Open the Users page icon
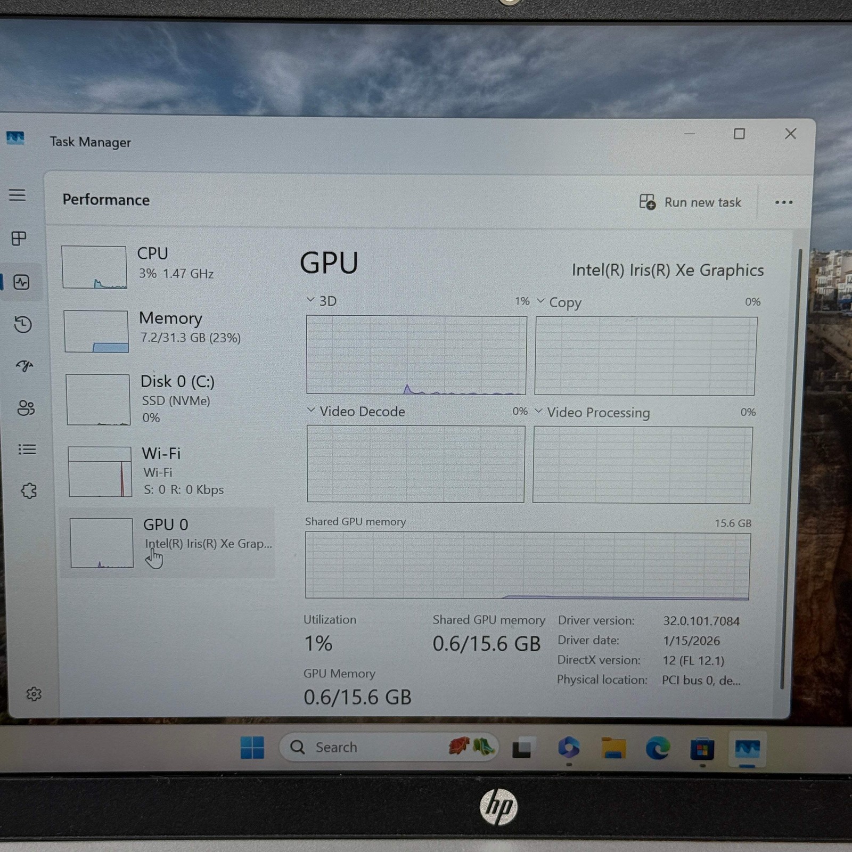 point(26,408)
